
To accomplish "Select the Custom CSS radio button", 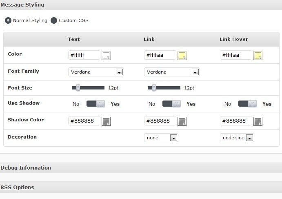I will tap(54, 20).
